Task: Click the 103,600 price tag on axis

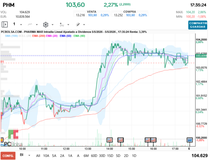Action: (x=201, y=56)
